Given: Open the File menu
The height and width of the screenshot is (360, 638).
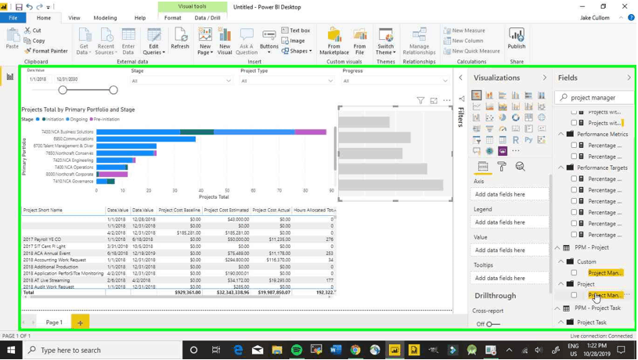Looking at the screenshot, I should (13, 18).
